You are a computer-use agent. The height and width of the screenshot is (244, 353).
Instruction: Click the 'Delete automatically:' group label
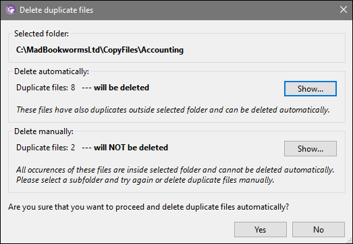[51, 71]
